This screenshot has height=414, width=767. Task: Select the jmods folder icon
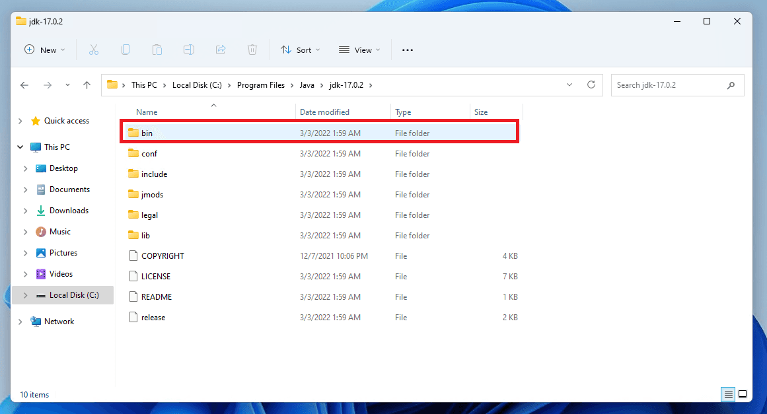[x=133, y=194]
